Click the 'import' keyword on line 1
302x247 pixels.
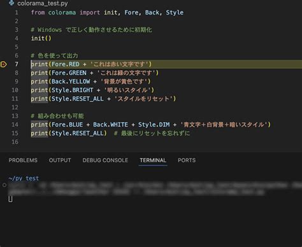90,13
